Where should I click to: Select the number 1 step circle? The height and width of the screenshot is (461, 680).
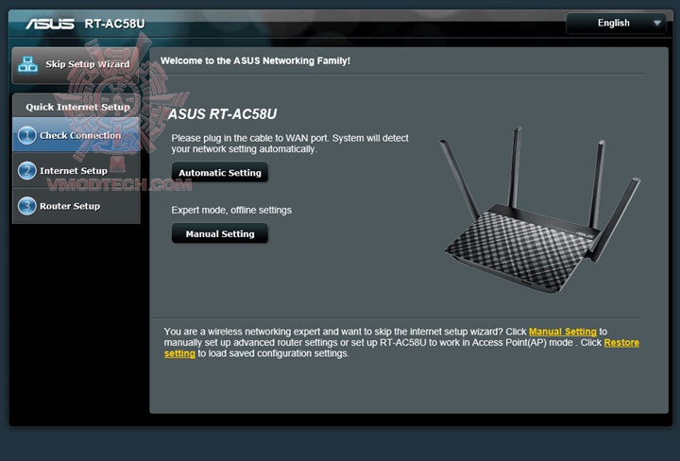pyautogui.click(x=26, y=135)
